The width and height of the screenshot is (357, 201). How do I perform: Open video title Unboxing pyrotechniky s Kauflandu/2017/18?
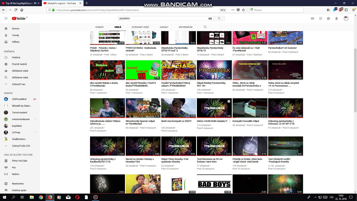point(103,161)
